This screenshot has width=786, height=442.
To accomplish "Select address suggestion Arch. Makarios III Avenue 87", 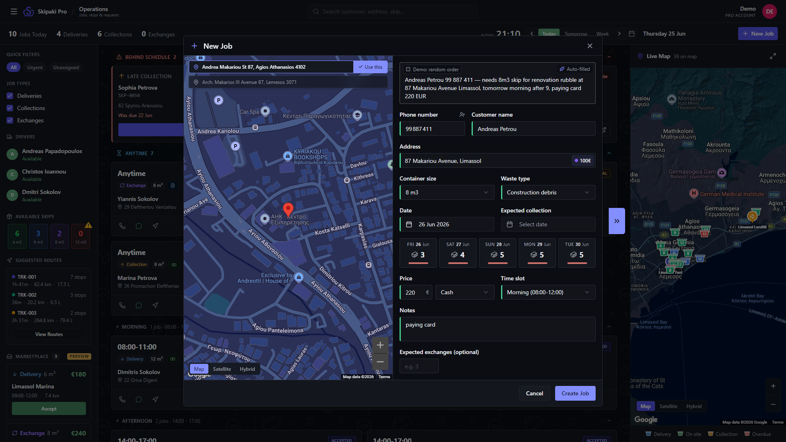I will click(x=288, y=82).
